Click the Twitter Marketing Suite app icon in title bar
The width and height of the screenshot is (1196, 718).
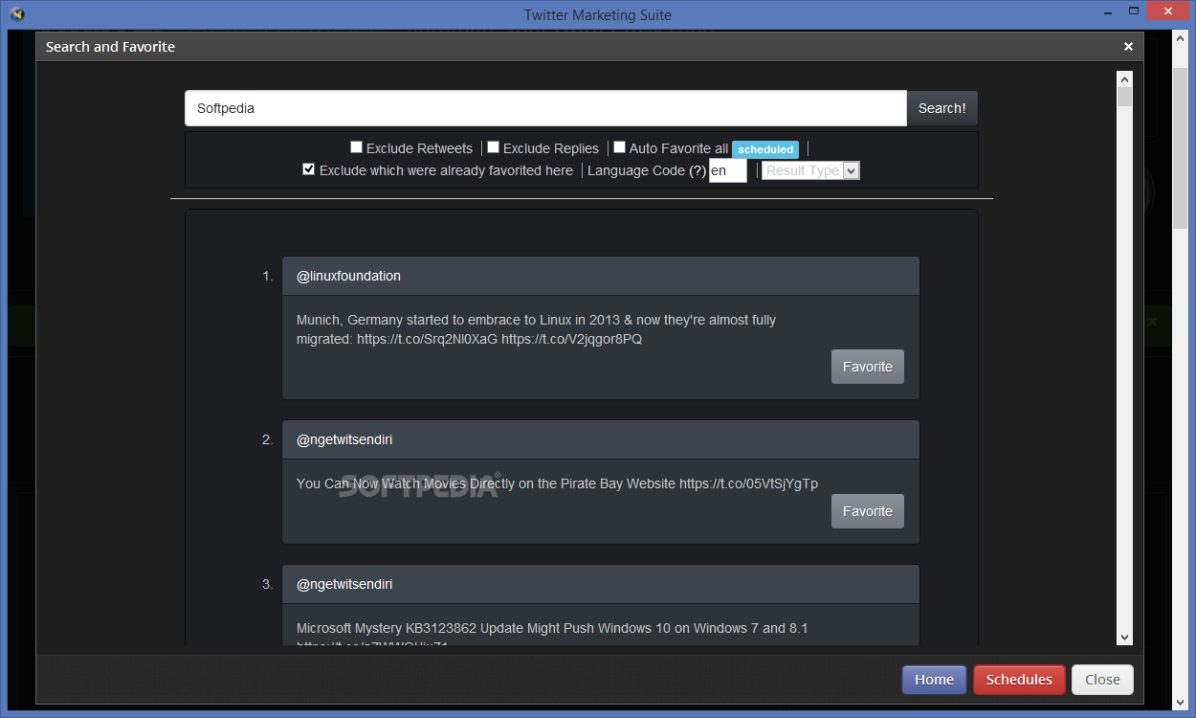coord(15,13)
